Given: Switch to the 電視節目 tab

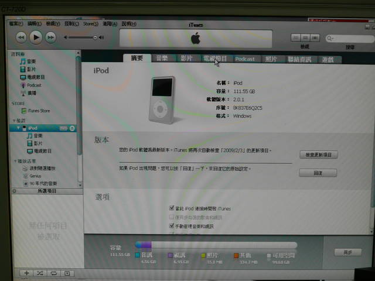Looking at the screenshot, I should [x=215, y=59].
